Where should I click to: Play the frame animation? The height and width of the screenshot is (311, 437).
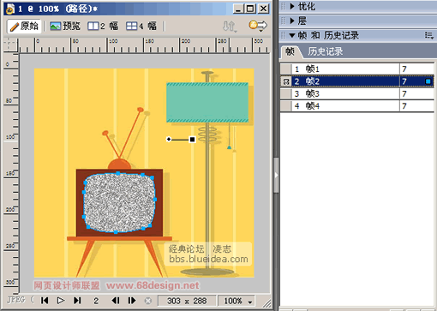(61, 301)
